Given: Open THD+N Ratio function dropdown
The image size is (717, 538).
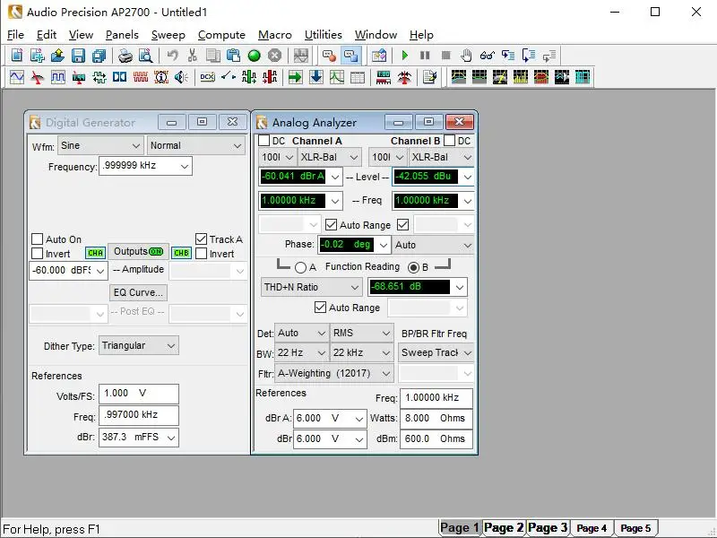Looking at the screenshot, I should pyautogui.click(x=311, y=287).
